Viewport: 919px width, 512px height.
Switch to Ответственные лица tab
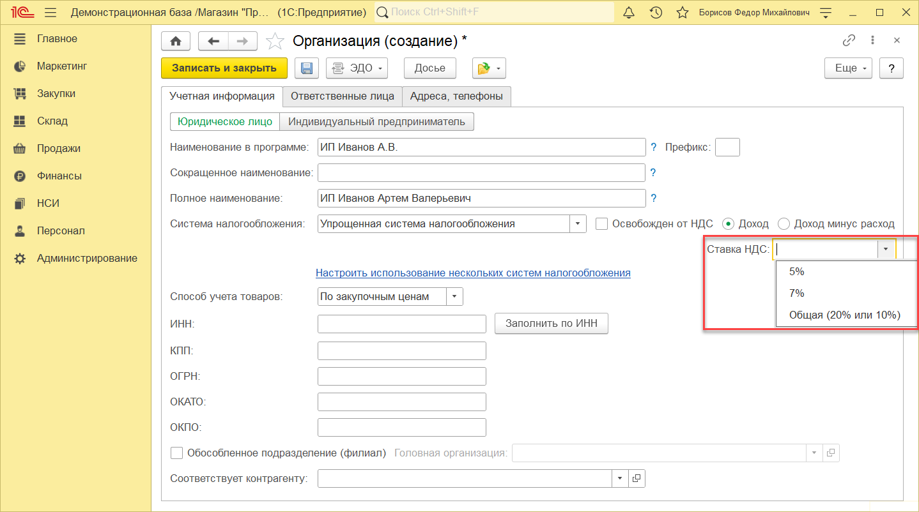click(x=343, y=96)
